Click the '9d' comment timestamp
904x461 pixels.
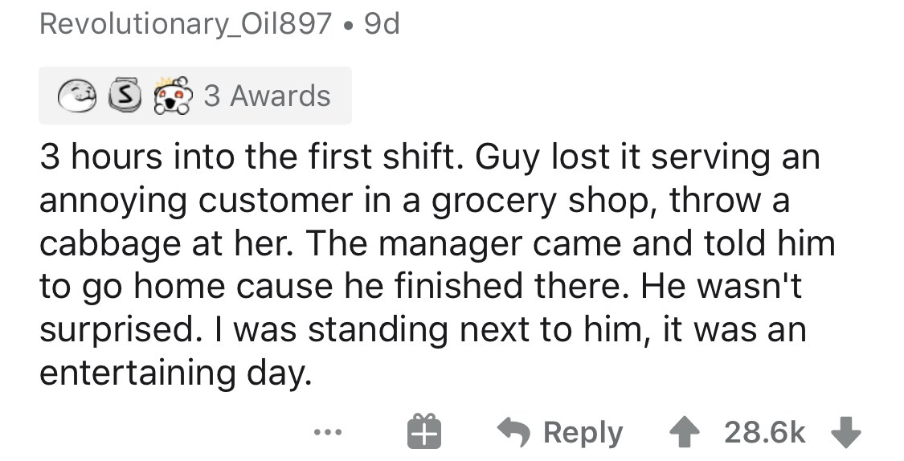382,26
